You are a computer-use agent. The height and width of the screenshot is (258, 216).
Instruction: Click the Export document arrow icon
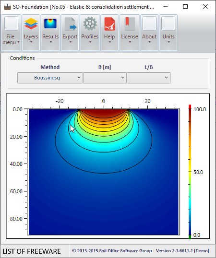(x=70, y=24)
